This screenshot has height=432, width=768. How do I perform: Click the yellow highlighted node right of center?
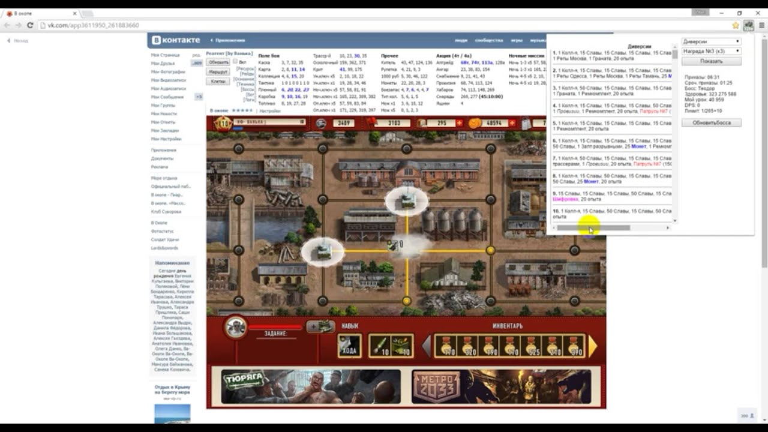click(x=491, y=250)
